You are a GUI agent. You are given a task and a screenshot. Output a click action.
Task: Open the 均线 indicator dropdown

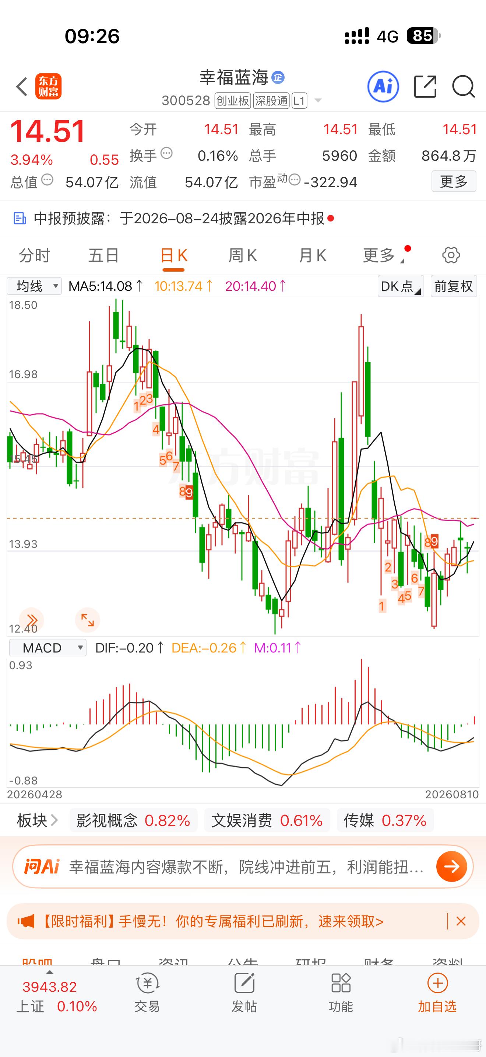tap(34, 286)
